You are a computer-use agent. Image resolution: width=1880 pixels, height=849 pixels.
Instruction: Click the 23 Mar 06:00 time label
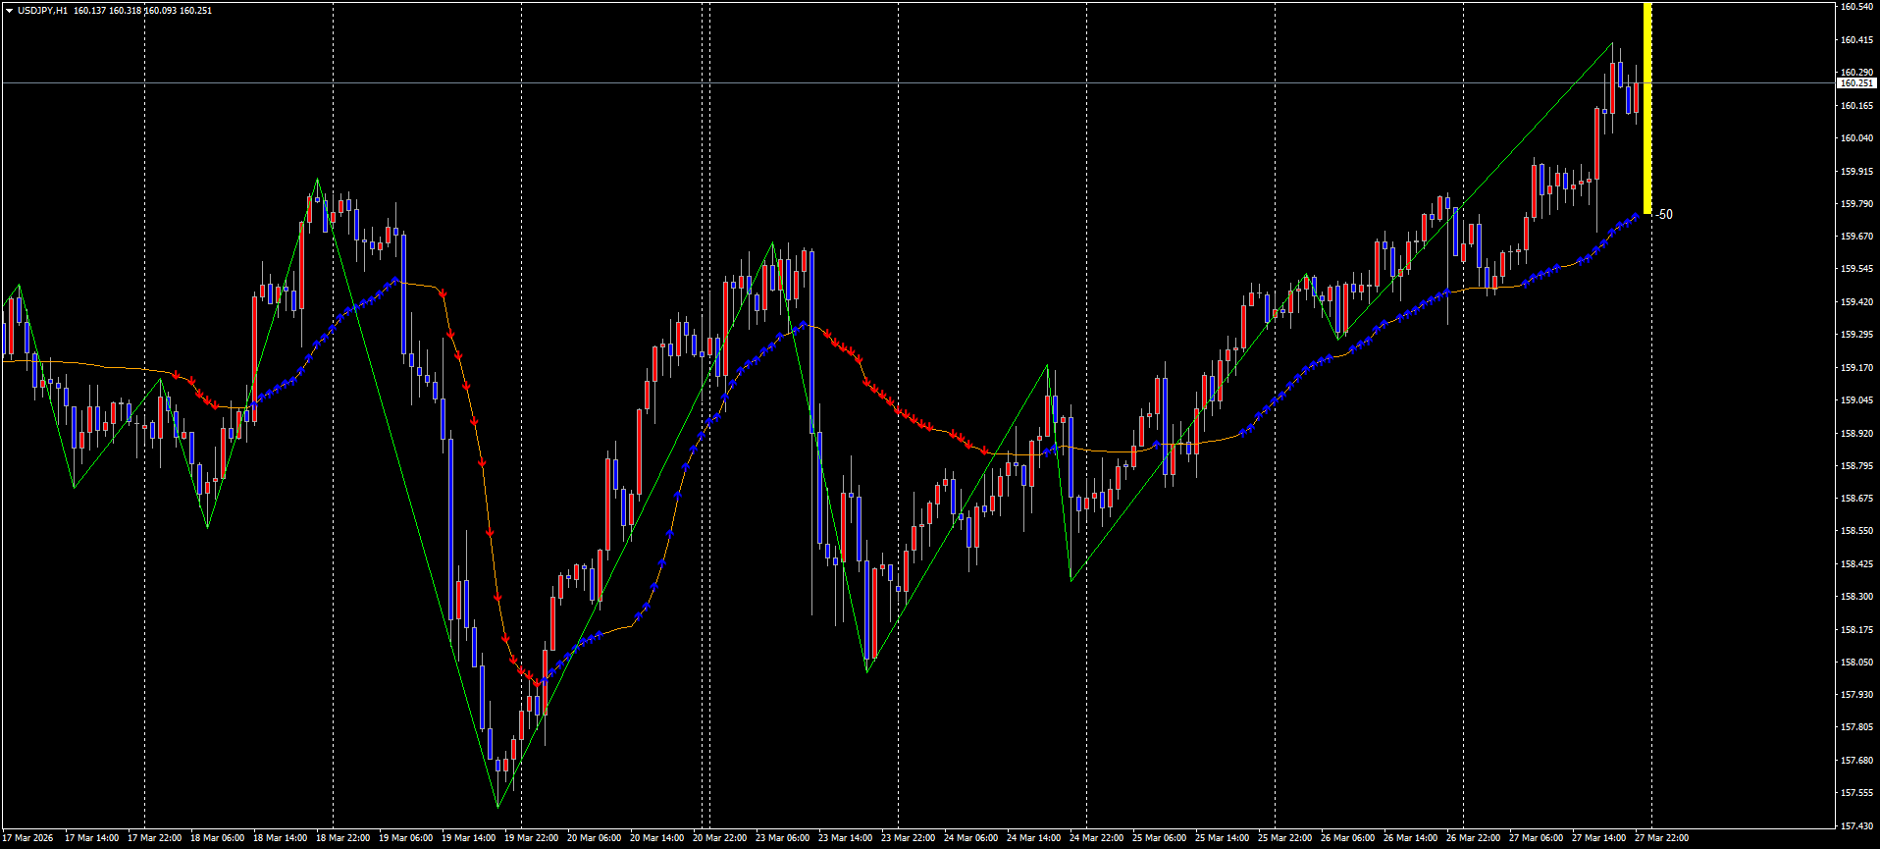pos(782,838)
